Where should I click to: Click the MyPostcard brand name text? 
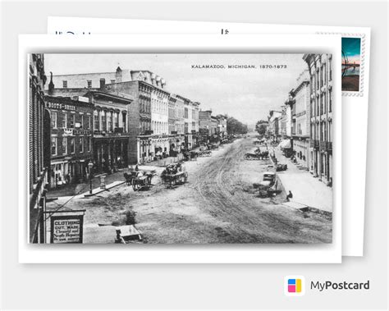(x=340, y=286)
